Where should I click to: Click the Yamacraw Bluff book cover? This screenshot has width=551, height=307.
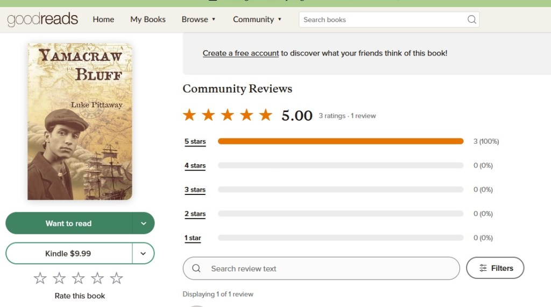(x=80, y=122)
